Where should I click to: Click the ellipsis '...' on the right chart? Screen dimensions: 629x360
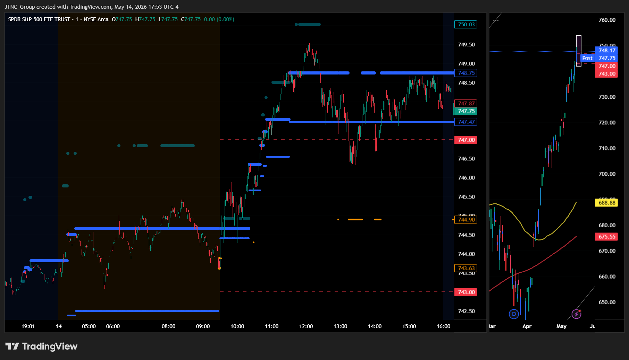coord(496,21)
